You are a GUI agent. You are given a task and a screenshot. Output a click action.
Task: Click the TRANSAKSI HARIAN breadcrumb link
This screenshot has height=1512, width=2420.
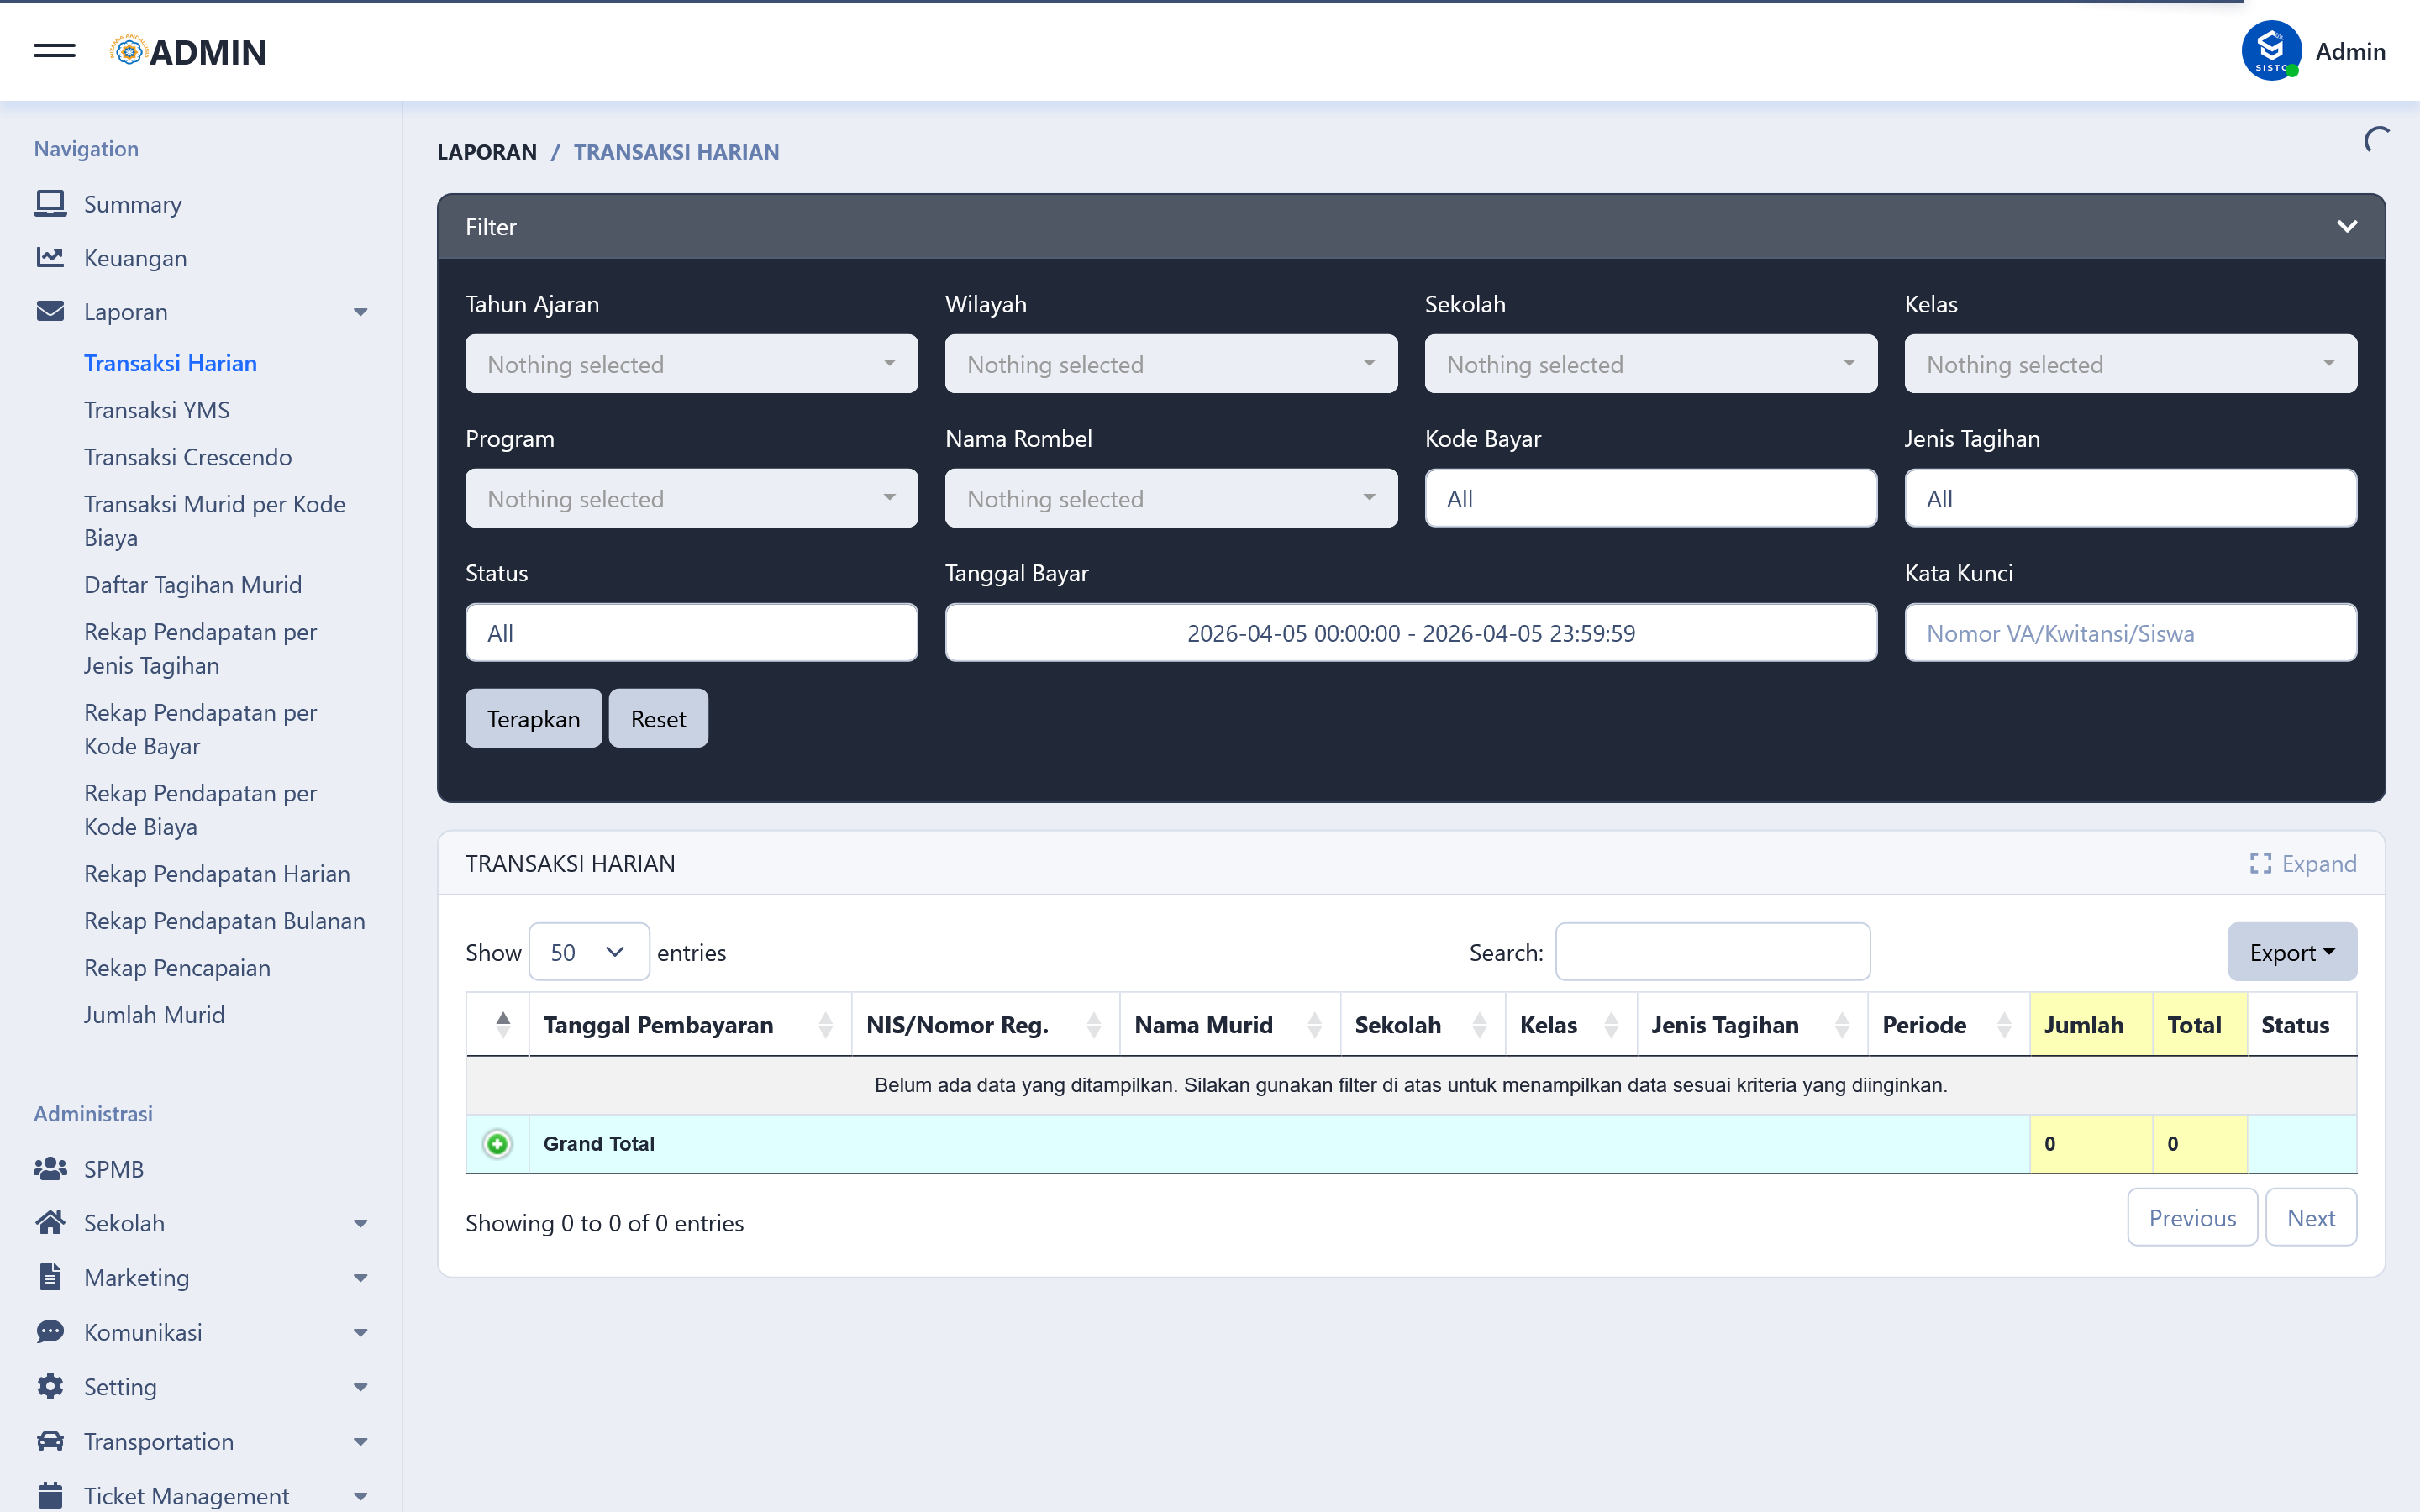pos(676,152)
